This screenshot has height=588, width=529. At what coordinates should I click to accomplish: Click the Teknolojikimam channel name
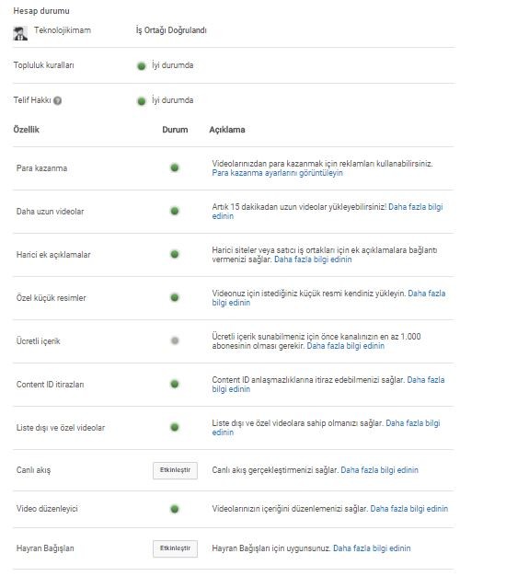(x=63, y=30)
